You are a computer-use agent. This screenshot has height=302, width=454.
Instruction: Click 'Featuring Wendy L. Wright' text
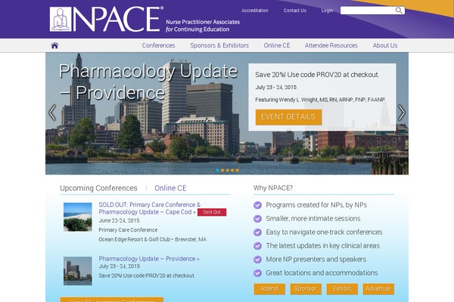tap(319, 100)
